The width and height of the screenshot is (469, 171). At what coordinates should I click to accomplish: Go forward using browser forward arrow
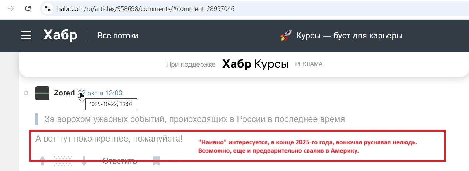[x=11, y=8]
